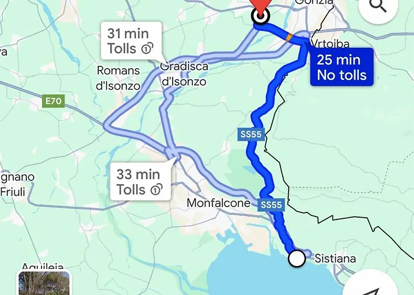The width and height of the screenshot is (414, 295).
Task: Select the 25 min no tolls route
Action: click(342, 67)
